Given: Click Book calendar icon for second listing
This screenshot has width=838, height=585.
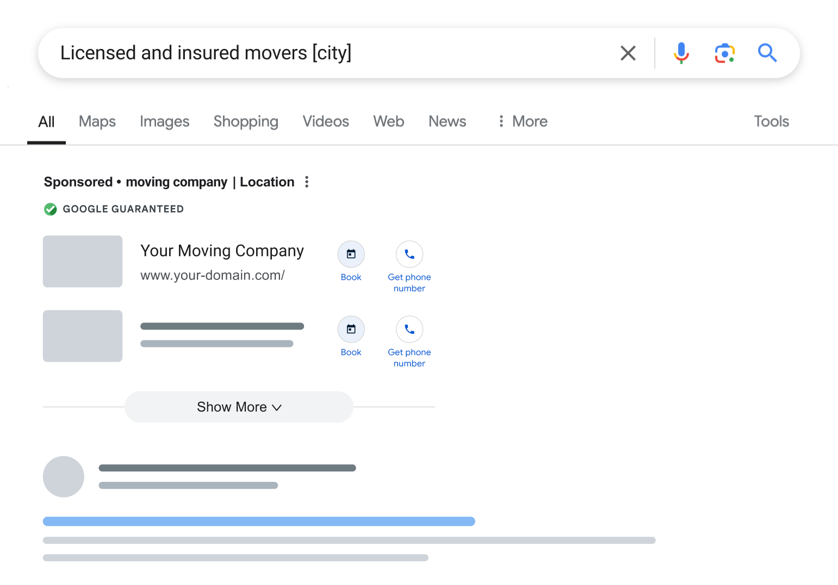Looking at the screenshot, I should coord(351,329).
